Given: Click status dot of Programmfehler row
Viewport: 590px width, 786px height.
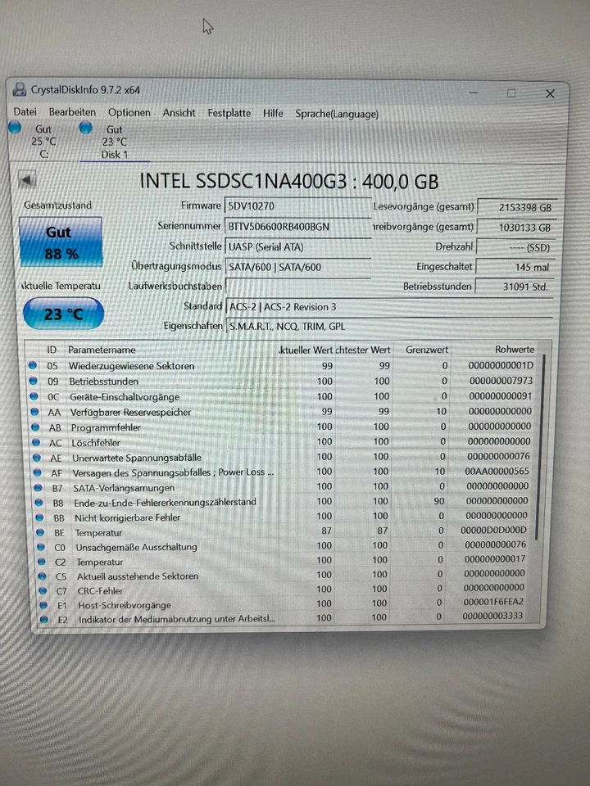Looking at the screenshot, I should point(35,427).
